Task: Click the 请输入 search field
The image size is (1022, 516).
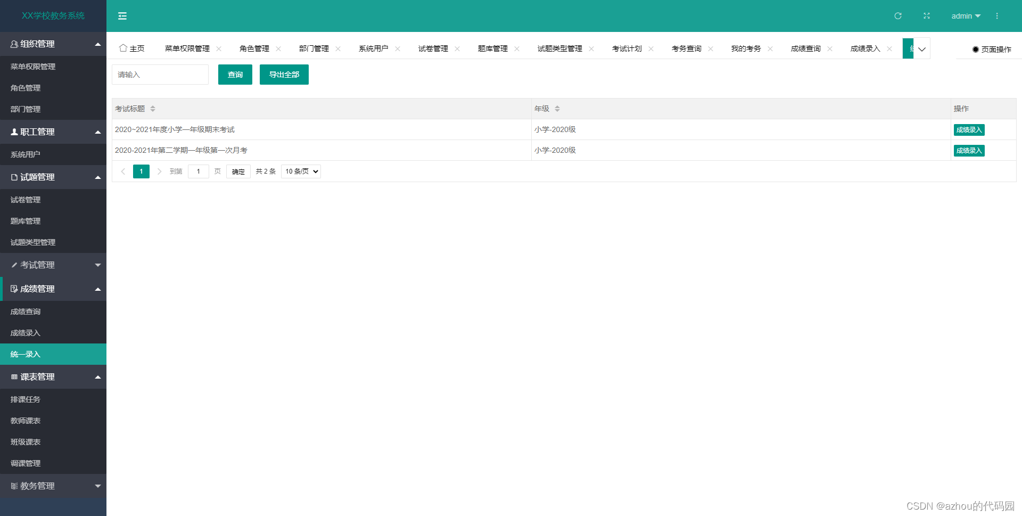Action: click(160, 75)
